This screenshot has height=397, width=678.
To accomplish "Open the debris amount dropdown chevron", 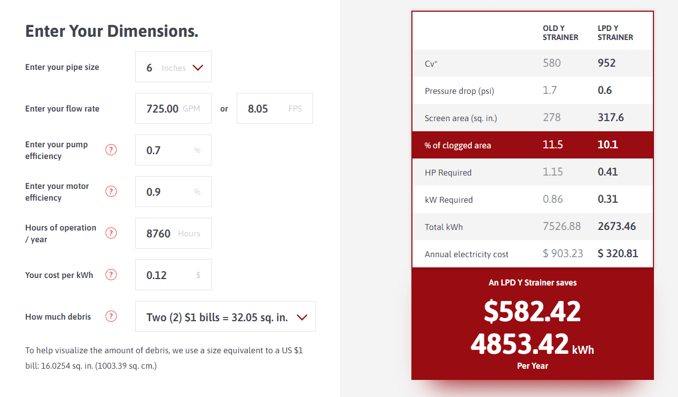I will tap(302, 317).
